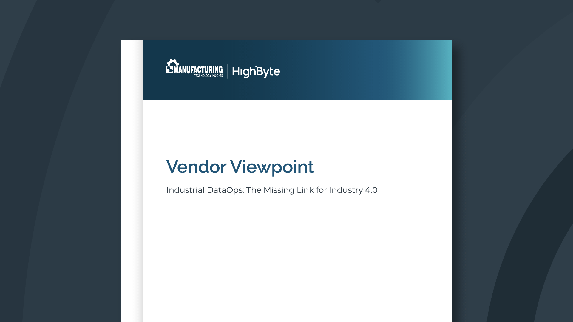Click the words Missing Link in subtitle

(x=288, y=190)
